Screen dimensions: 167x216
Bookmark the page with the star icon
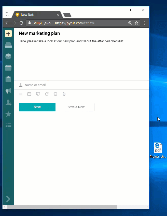coord(136,23)
